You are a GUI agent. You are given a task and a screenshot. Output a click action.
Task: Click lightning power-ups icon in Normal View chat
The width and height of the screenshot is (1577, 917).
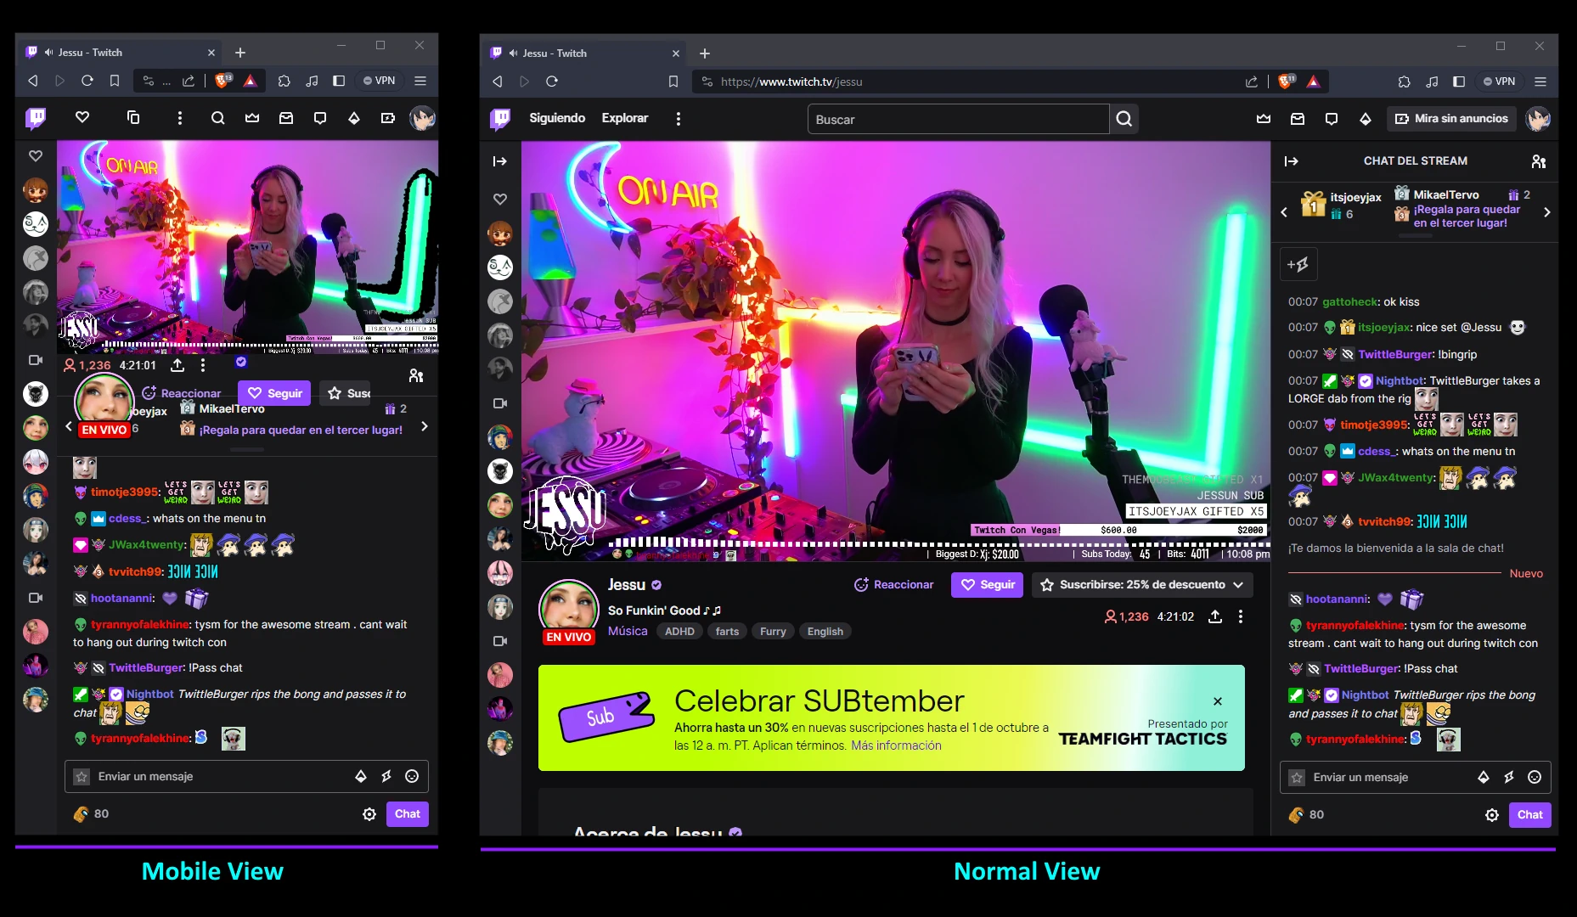1509,777
